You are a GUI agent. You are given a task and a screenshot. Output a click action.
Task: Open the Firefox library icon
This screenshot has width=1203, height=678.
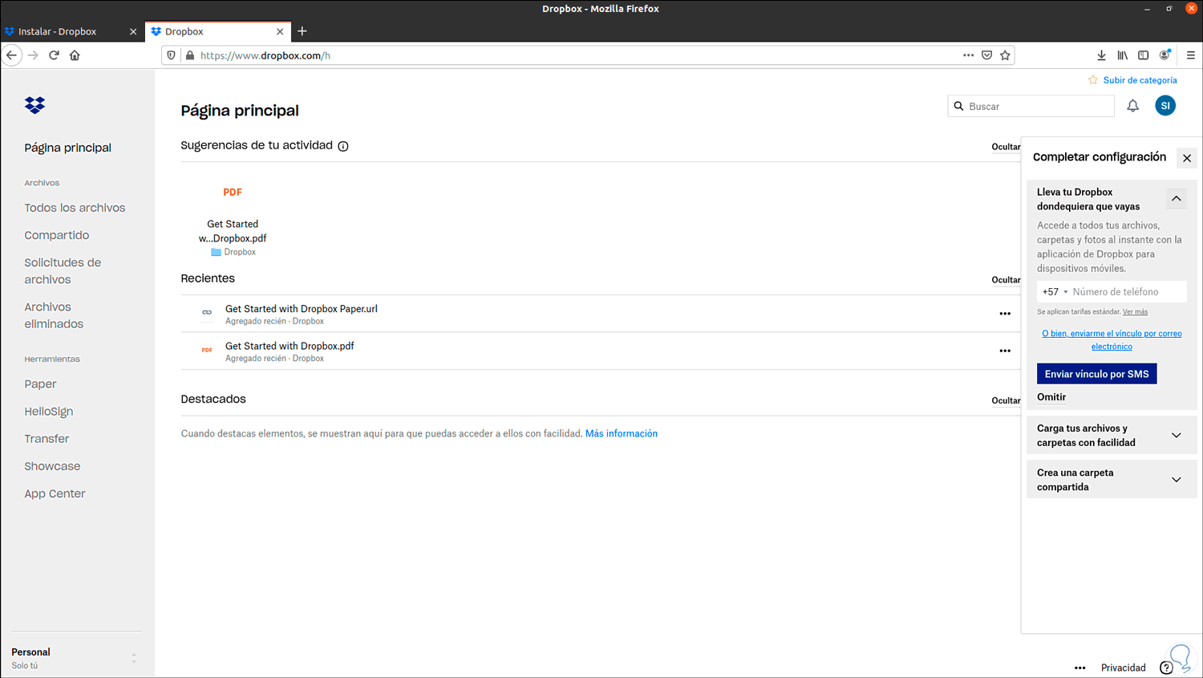click(1122, 55)
